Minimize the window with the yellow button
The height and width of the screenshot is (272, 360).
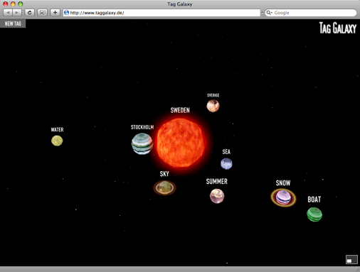pyautogui.click(x=13, y=4)
